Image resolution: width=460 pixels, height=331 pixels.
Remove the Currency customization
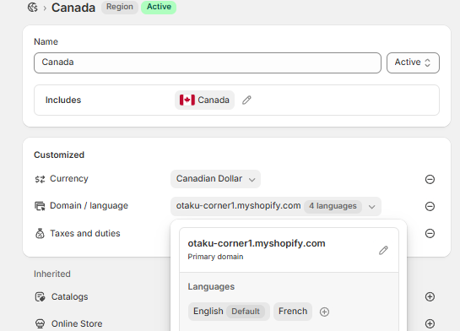coord(430,179)
